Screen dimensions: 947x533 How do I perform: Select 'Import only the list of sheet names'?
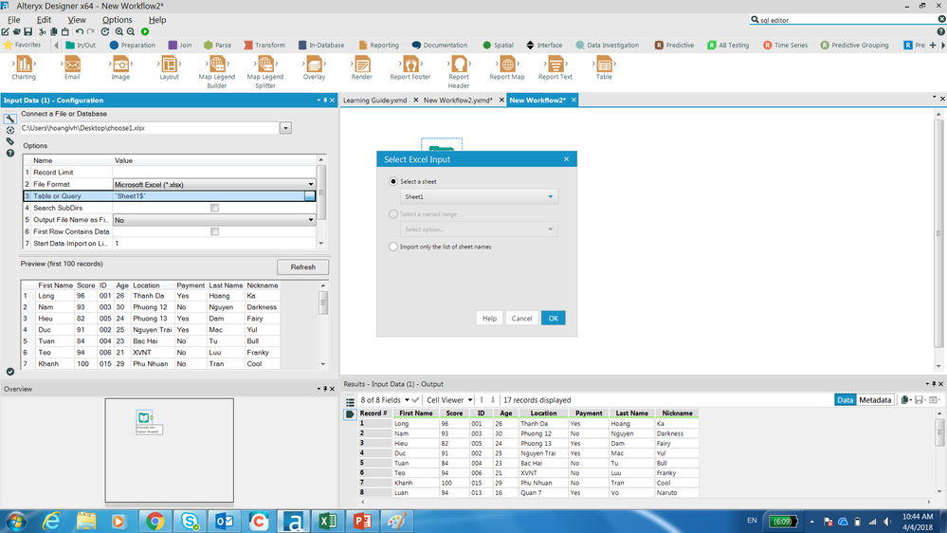393,247
